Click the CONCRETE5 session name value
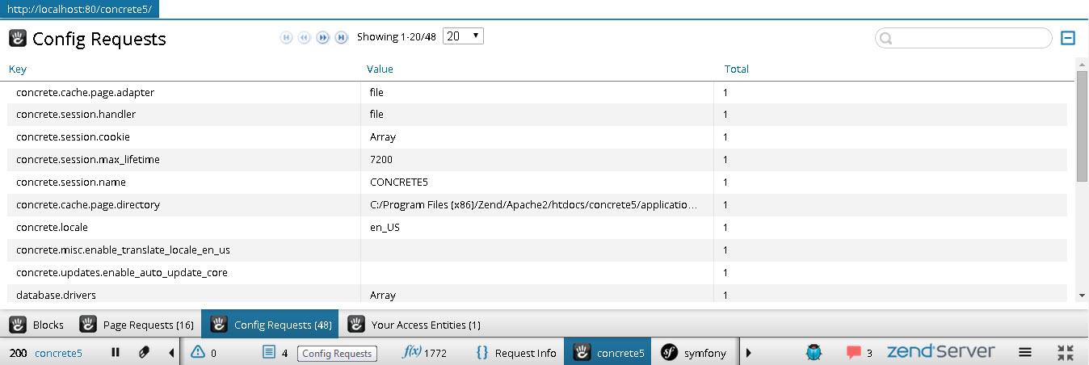The width and height of the screenshot is (1089, 365). click(398, 182)
